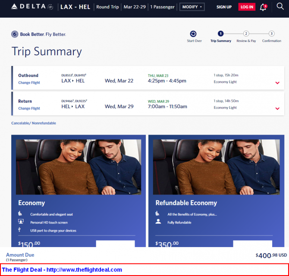Click the return time 7:00am - 11:50am

coord(167,107)
